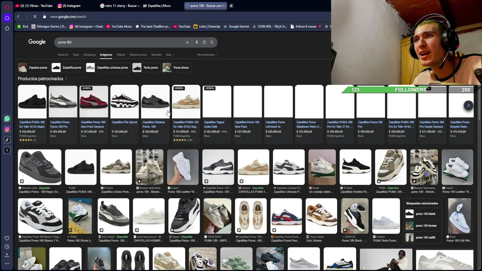Open WhatsApp from the sidebar
482x271 pixels.
click(x=7, y=119)
